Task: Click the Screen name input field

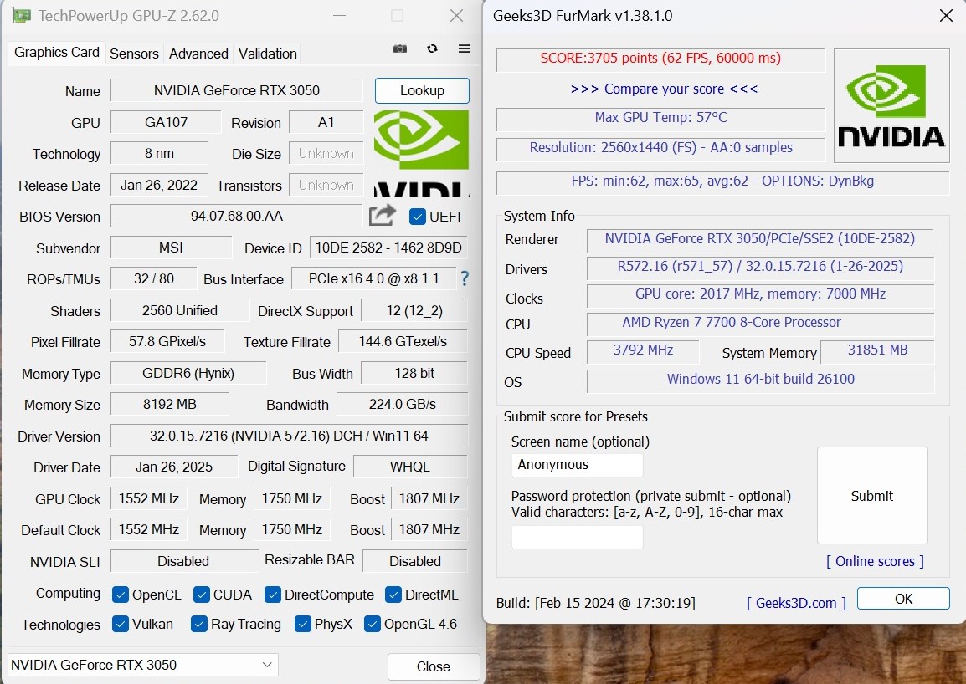Action: click(577, 465)
